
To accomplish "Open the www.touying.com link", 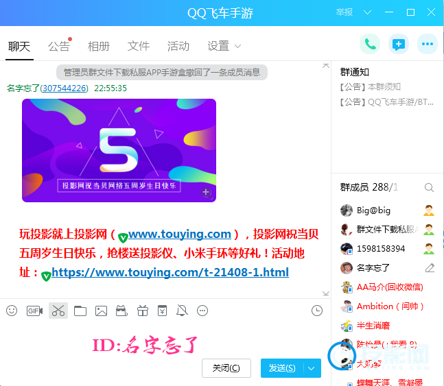I will click(180, 234).
